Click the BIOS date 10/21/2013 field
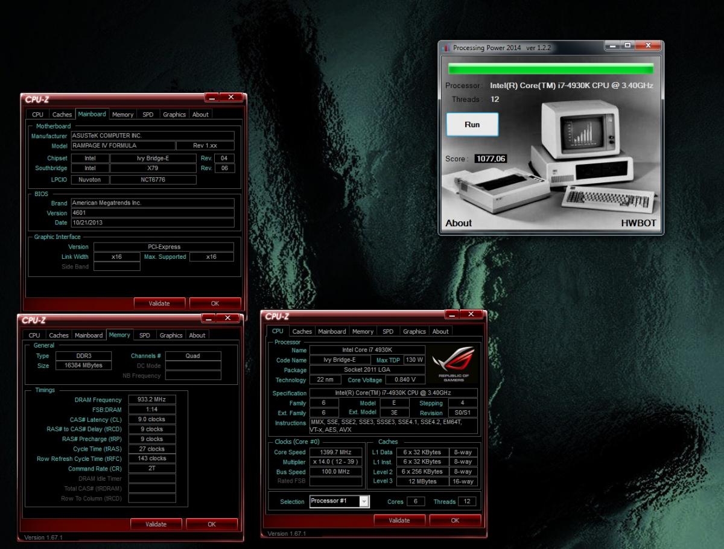This screenshot has width=724, height=549. (153, 223)
